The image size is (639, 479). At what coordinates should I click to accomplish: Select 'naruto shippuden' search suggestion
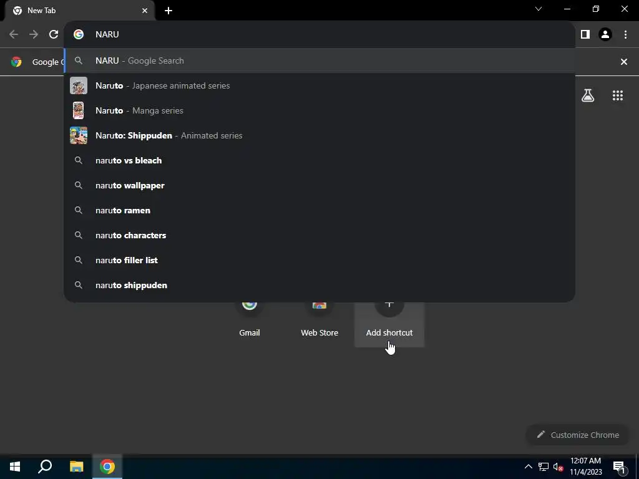point(319,285)
